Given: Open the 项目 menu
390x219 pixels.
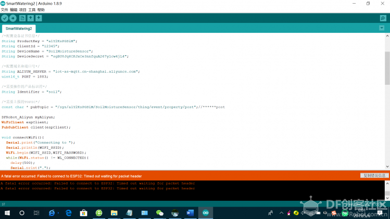Looking at the screenshot, I should 22,10.
